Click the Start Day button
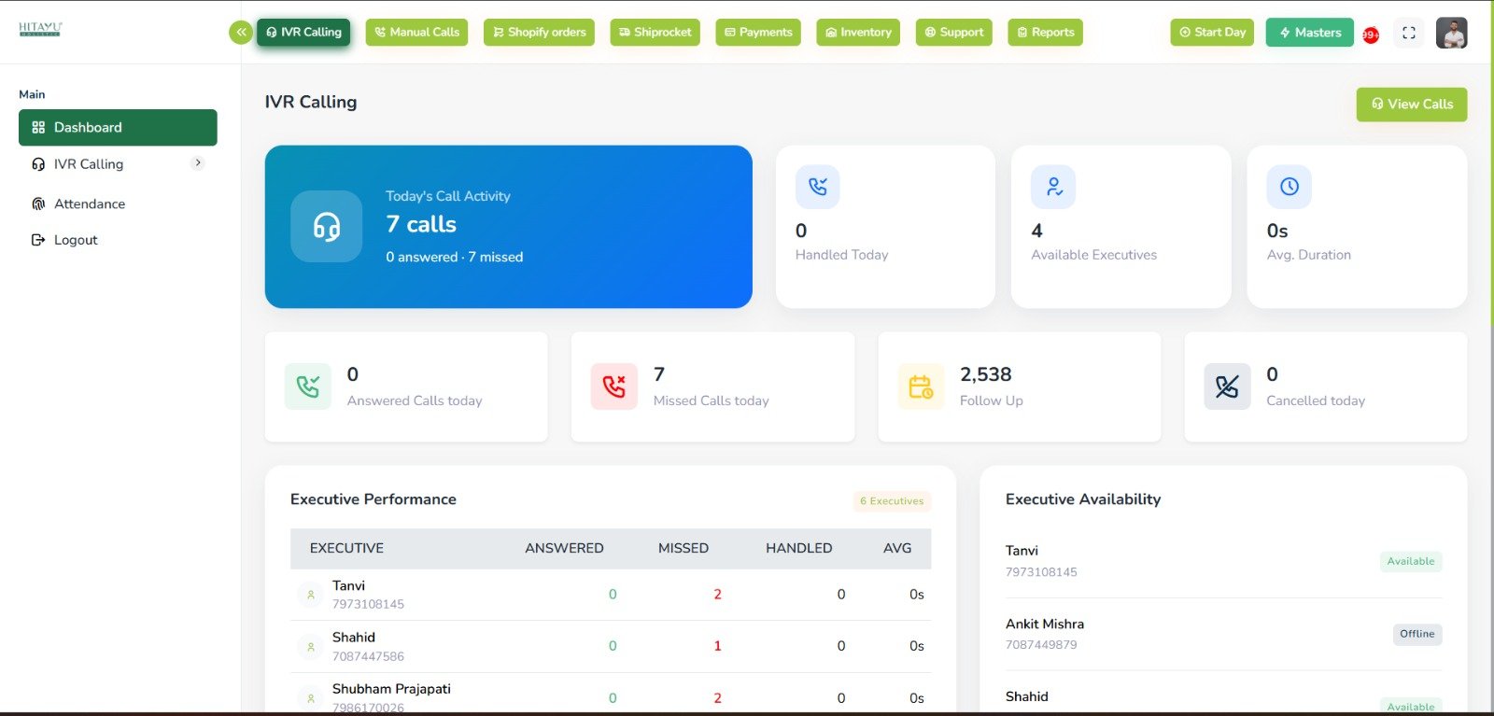1494x716 pixels. click(x=1212, y=32)
